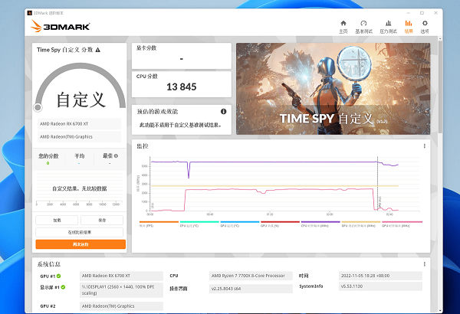Click the info icon next to 最佳
The image size is (460, 314).
coord(117,156)
